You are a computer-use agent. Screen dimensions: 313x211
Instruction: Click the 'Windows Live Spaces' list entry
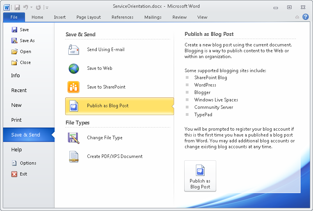click(216, 100)
